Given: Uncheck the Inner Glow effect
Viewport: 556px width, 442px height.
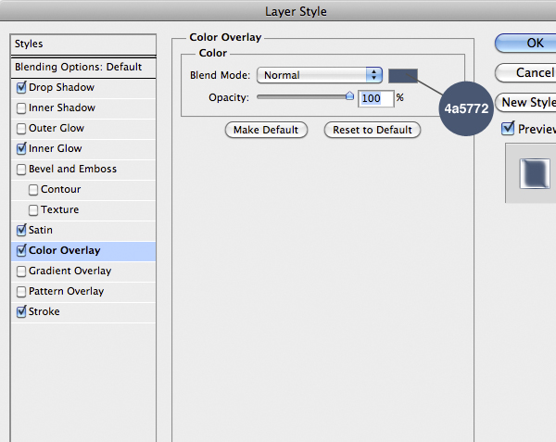Looking at the screenshot, I should pos(21,149).
